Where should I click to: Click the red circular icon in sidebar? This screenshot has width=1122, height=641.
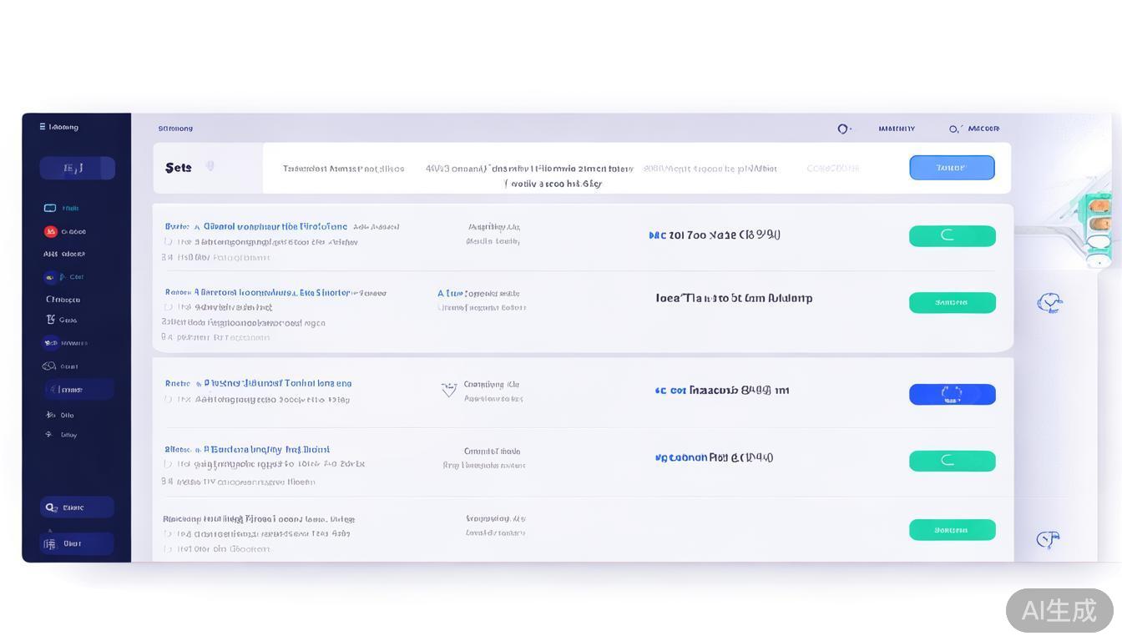coord(50,232)
